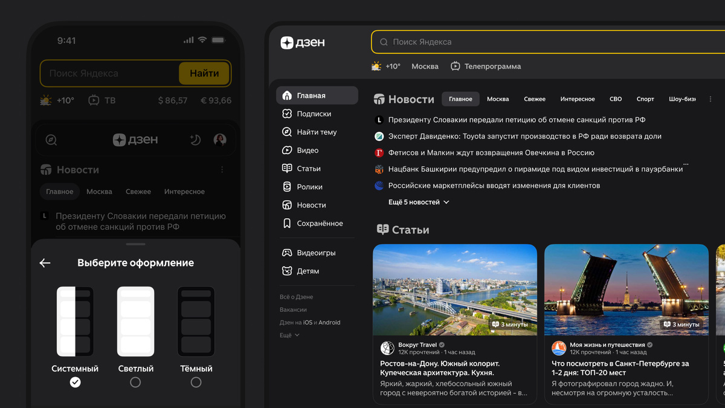This screenshot has width=725, height=408.
Task: Click the Видеоигры gamepad icon in sidebar
Action: 287,253
